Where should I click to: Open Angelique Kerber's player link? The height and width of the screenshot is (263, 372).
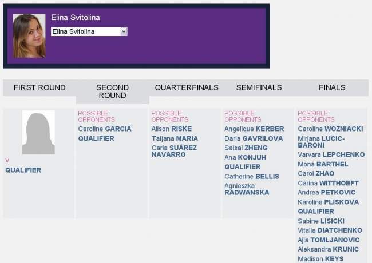(x=254, y=129)
